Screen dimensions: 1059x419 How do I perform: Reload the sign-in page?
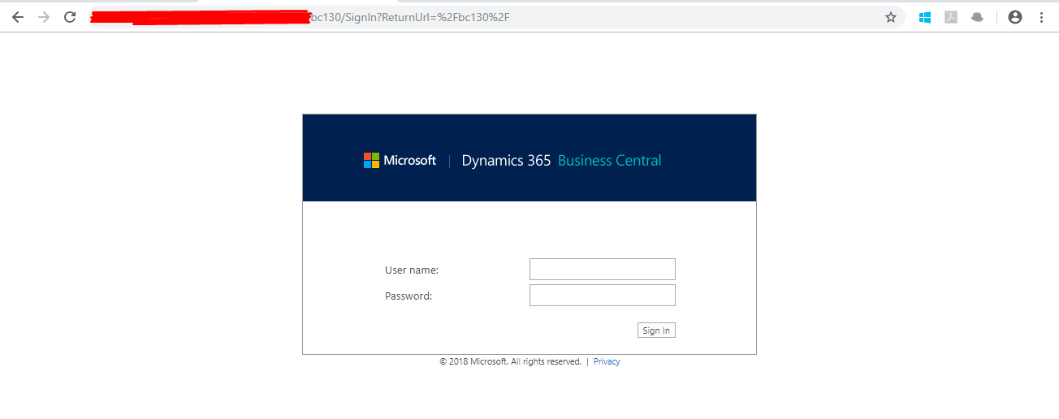pyautogui.click(x=70, y=17)
